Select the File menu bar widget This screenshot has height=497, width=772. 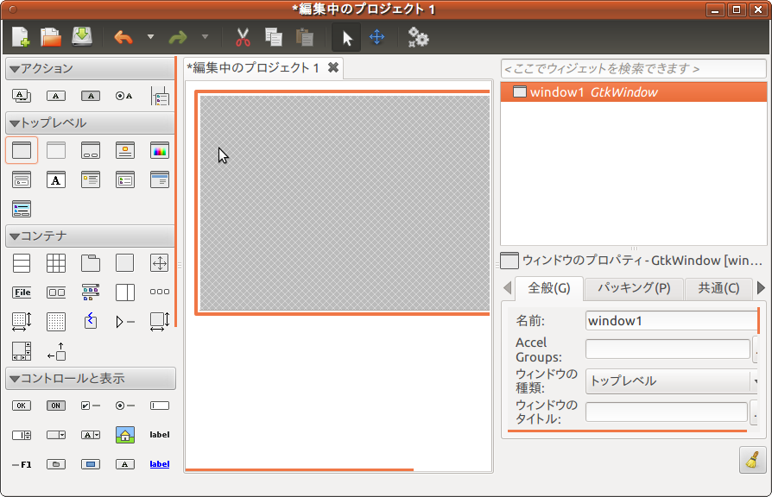tap(22, 292)
